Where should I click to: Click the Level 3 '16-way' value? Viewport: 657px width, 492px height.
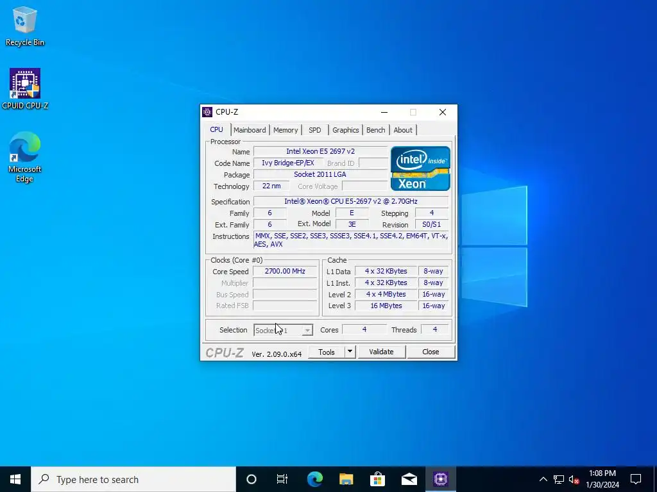click(x=434, y=306)
